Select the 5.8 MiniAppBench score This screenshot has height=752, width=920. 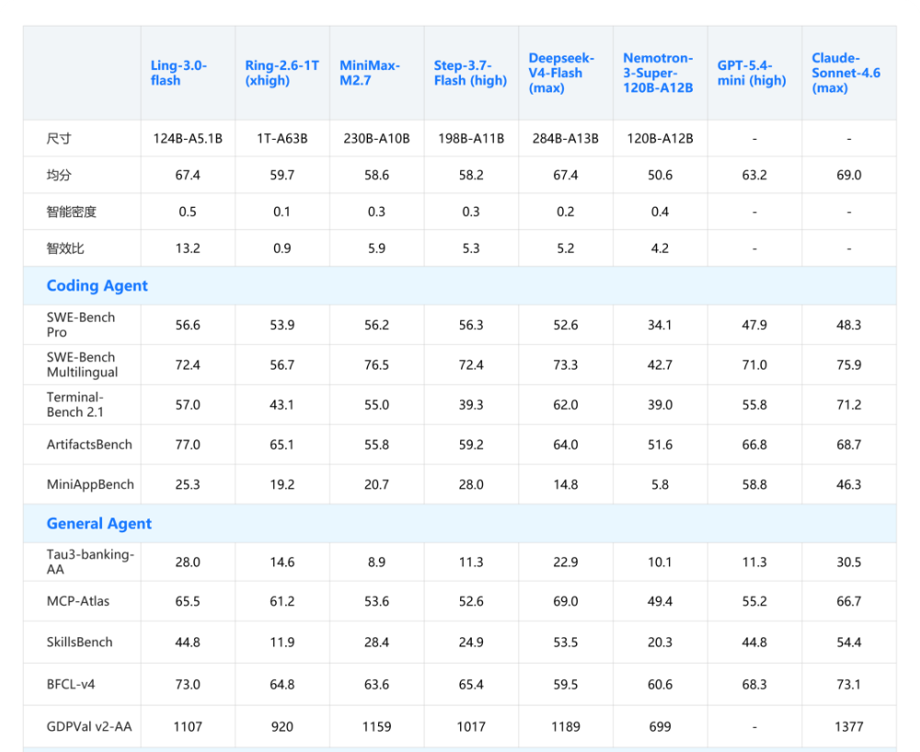tap(660, 484)
